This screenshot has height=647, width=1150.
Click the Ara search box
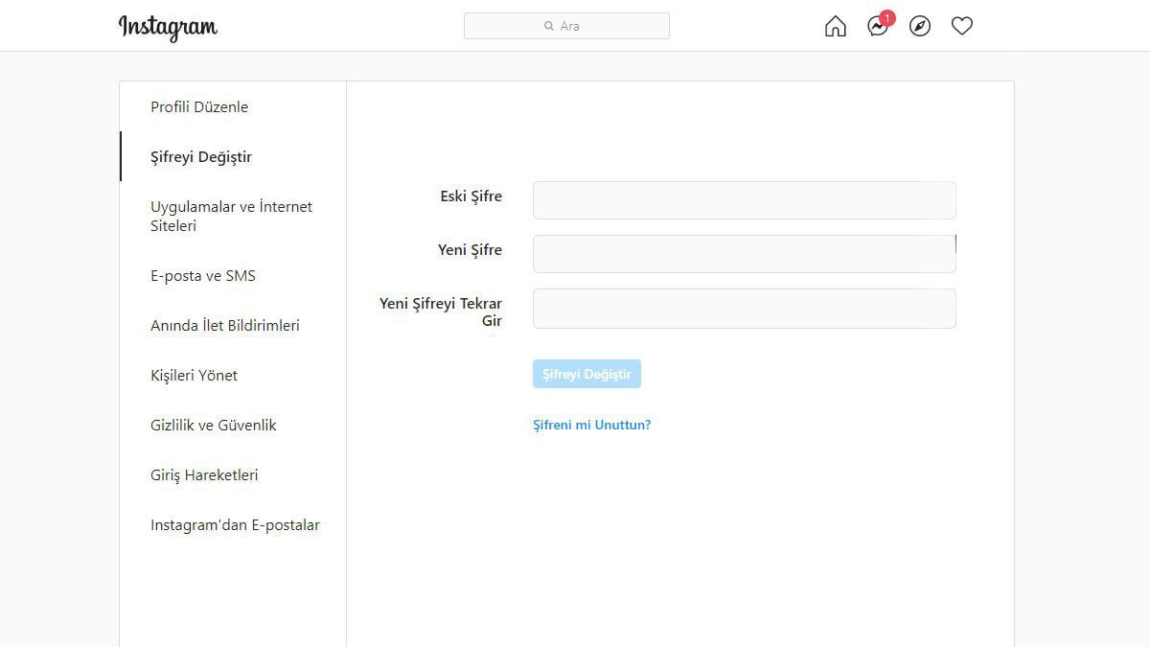566,26
